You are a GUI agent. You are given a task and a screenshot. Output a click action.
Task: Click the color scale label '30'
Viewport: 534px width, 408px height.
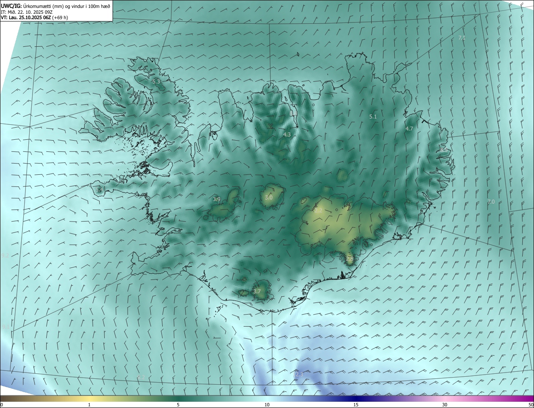[445, 405]
